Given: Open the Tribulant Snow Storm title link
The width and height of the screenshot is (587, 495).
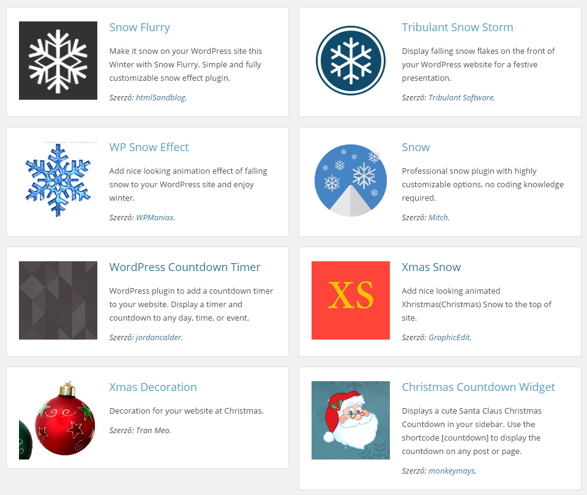Looking at the screenshot, I should 457,28.
